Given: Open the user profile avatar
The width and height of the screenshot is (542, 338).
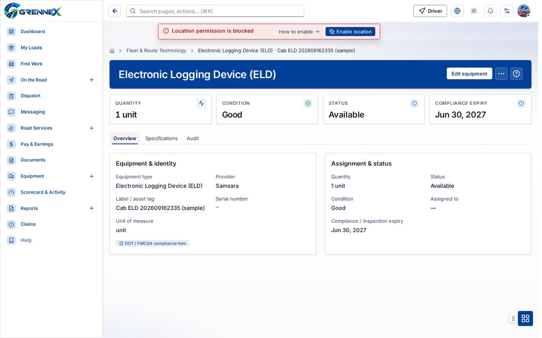Looking at the screenshot, I should (x=524, y=11).
